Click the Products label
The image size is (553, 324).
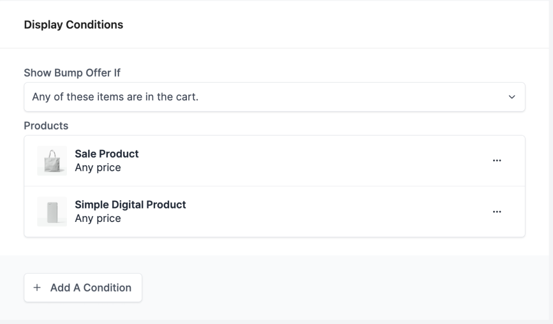click(46, 126)
